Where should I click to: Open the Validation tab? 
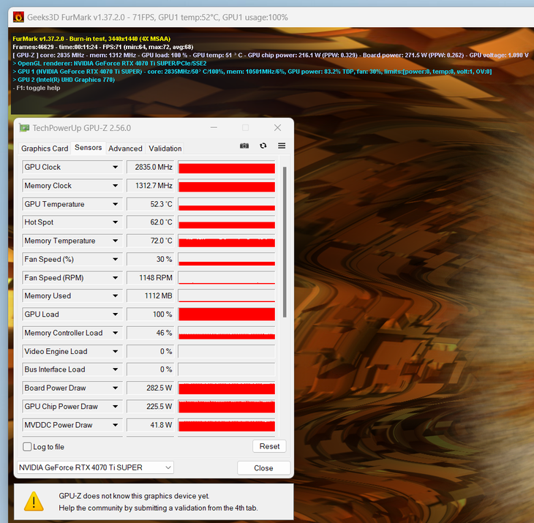(165, 148)
